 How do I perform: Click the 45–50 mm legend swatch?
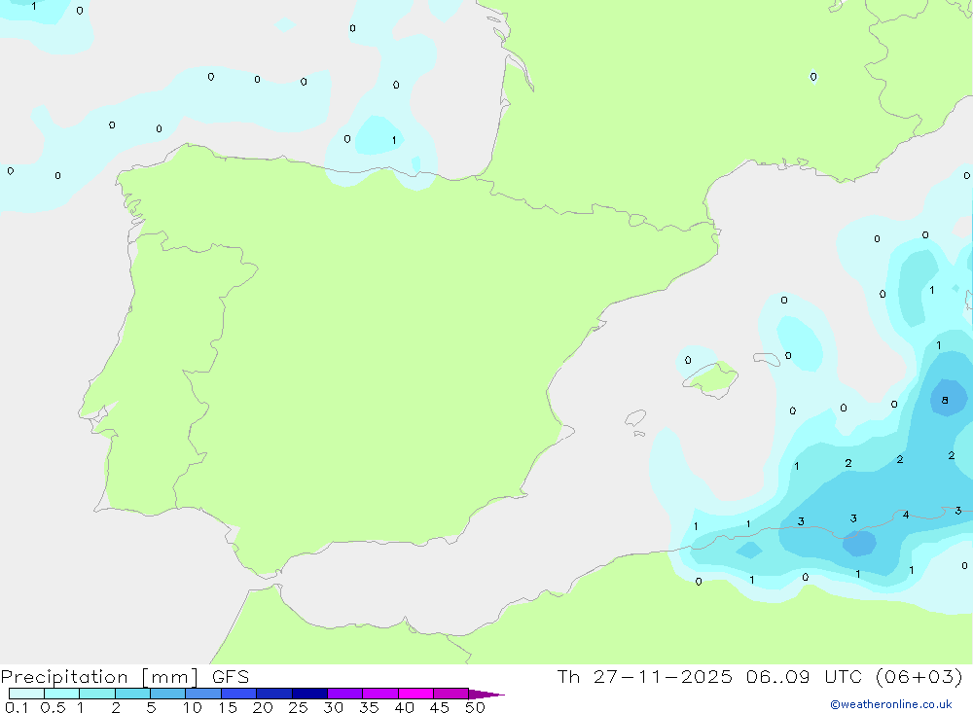pos(450,694)
